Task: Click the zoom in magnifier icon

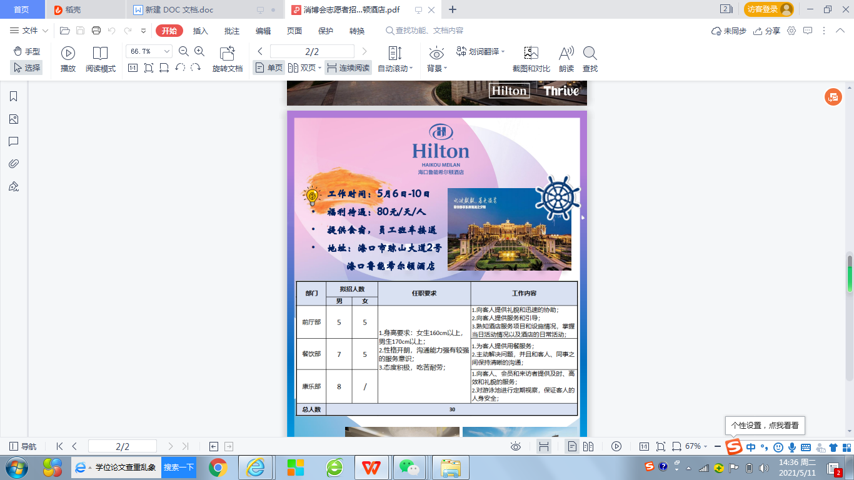Action: [199, 51]
